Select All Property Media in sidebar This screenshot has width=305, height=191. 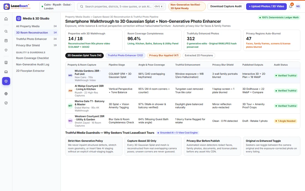tap(36, 26)
